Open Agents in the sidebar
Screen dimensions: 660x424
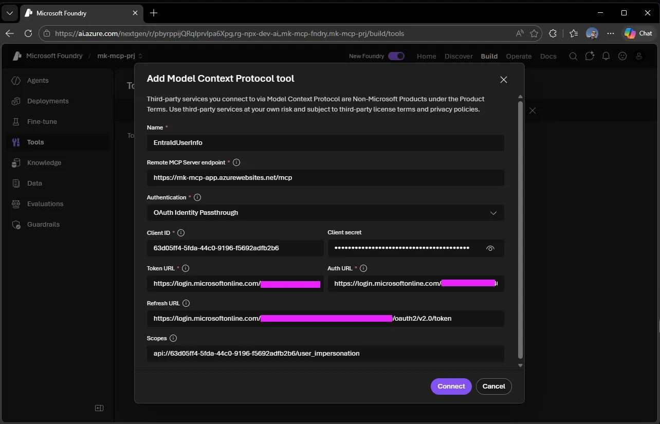tap(58, 81)
